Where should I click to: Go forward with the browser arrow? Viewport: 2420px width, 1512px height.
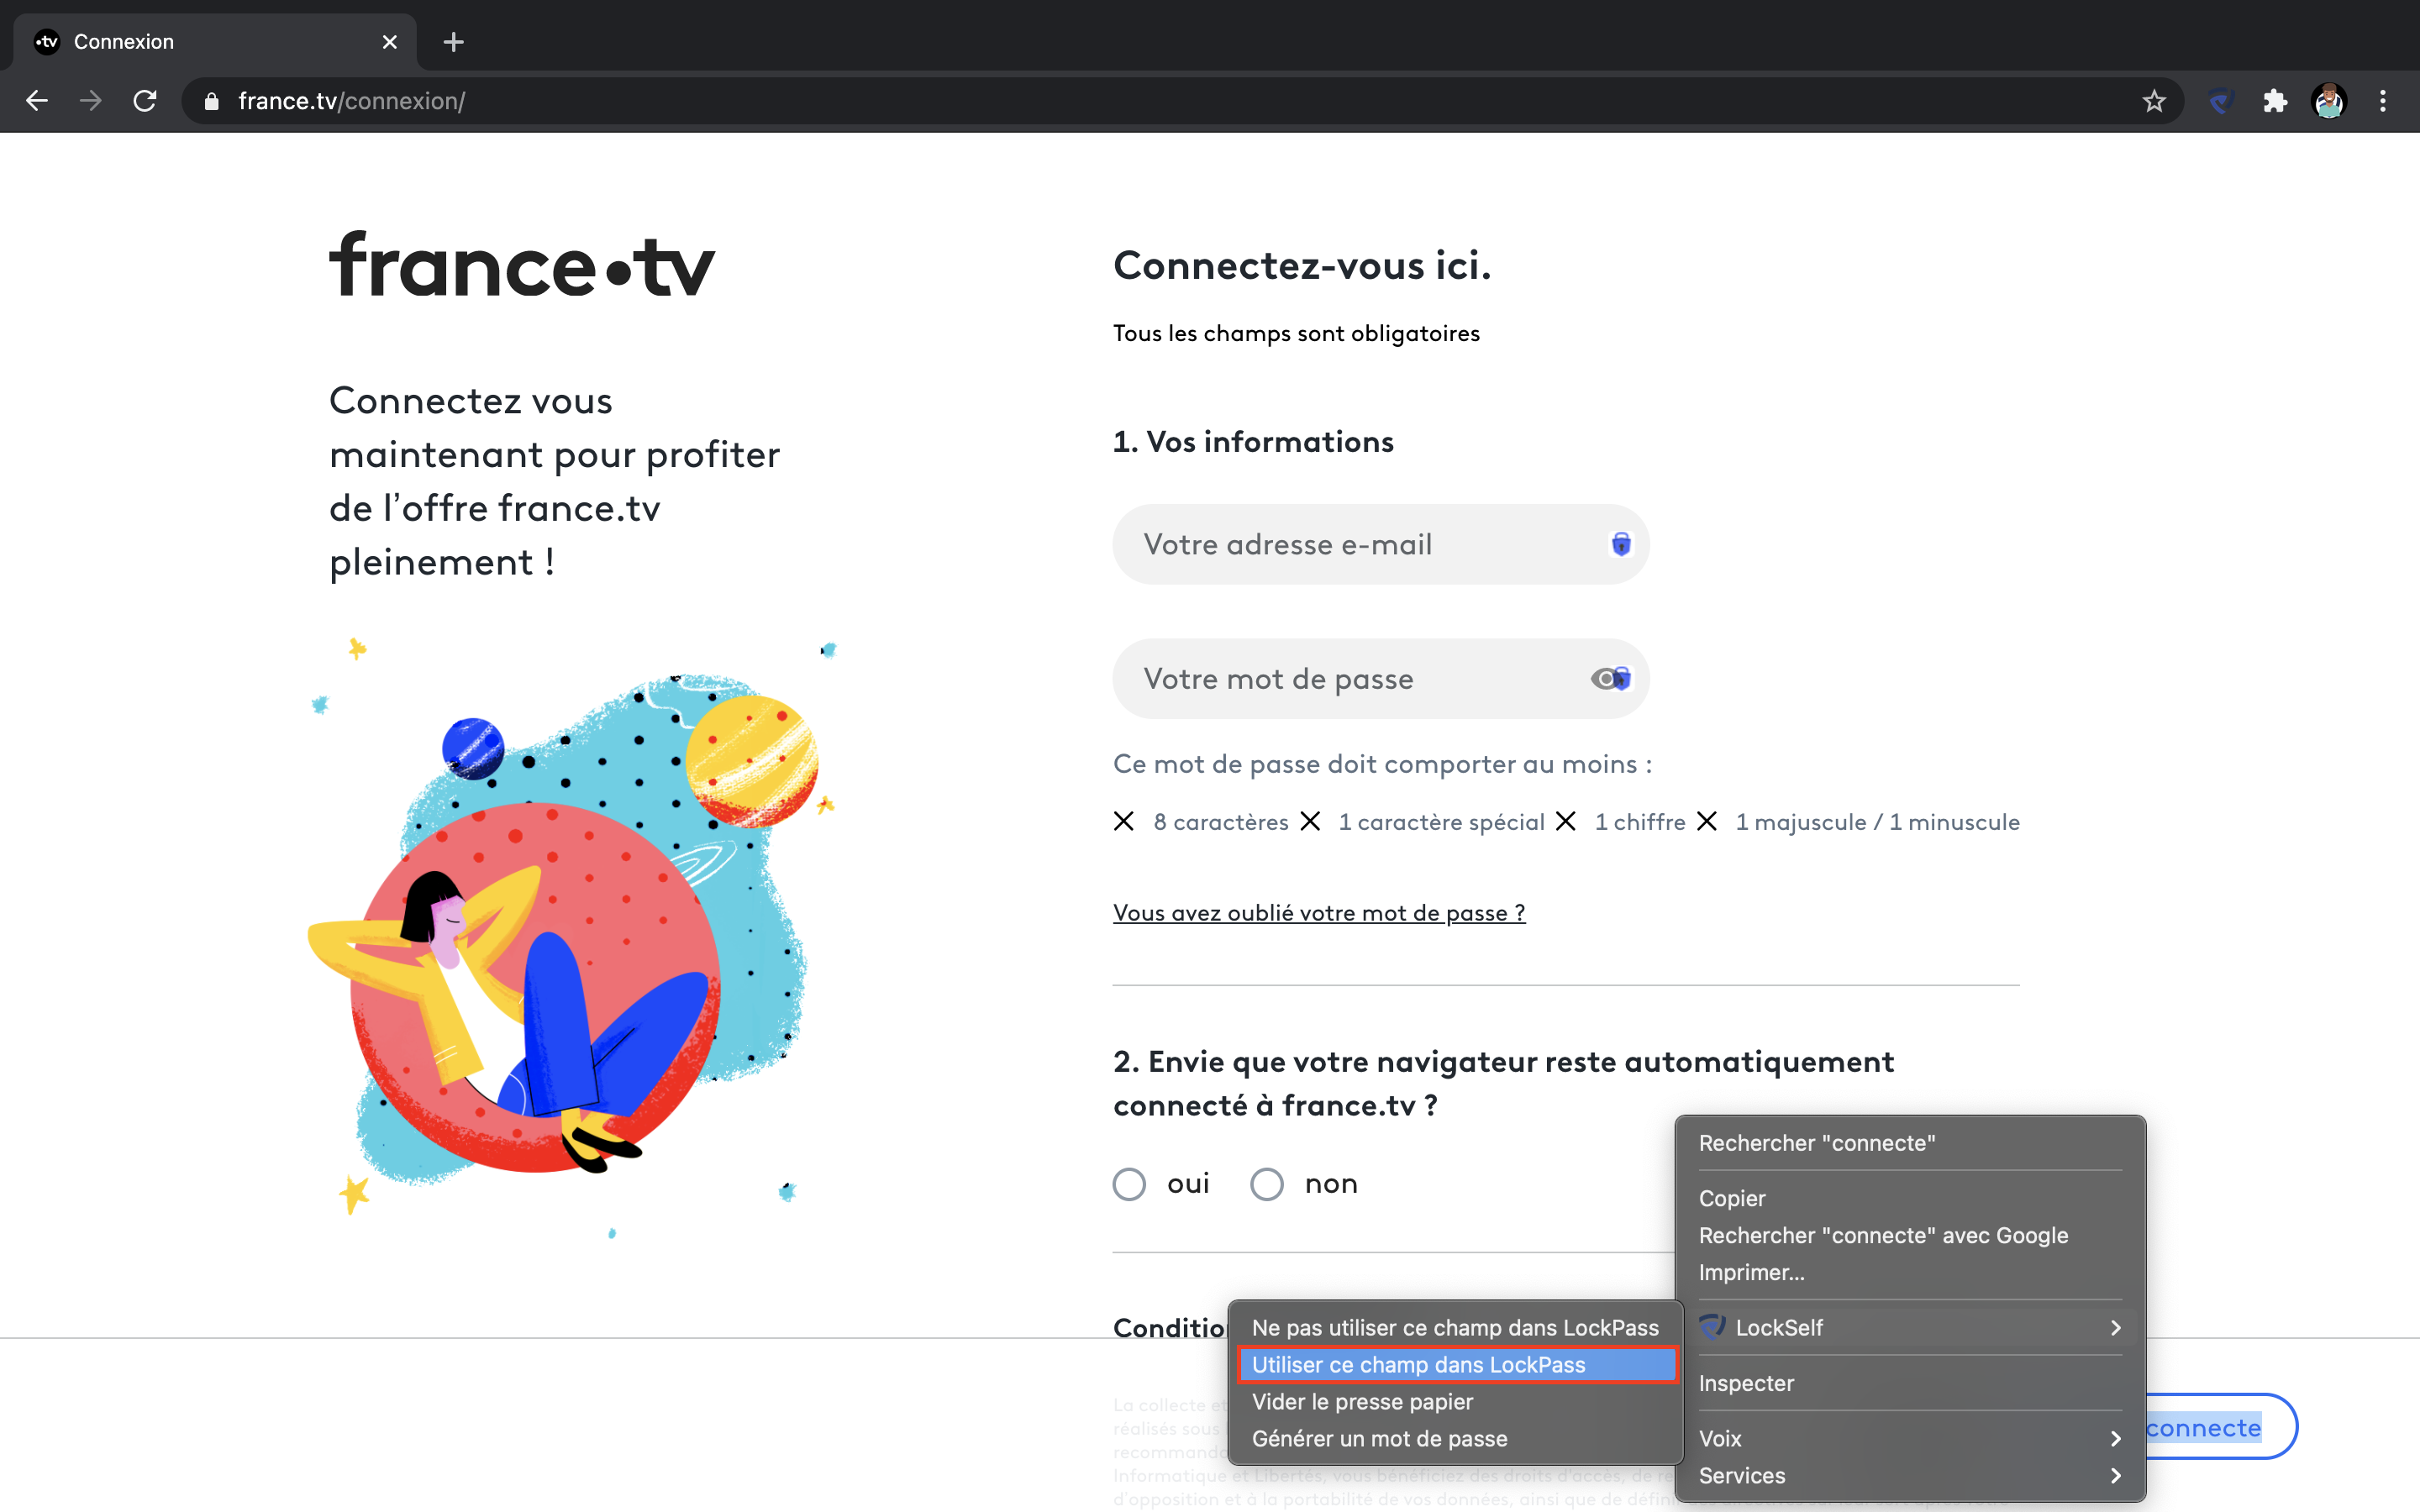click(91, 101)
